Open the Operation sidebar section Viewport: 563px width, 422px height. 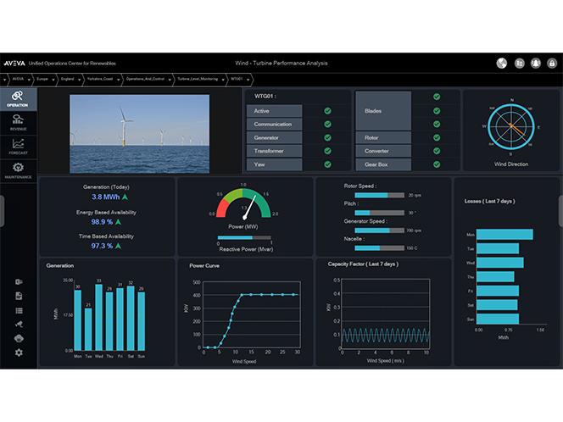coord(18,99)
